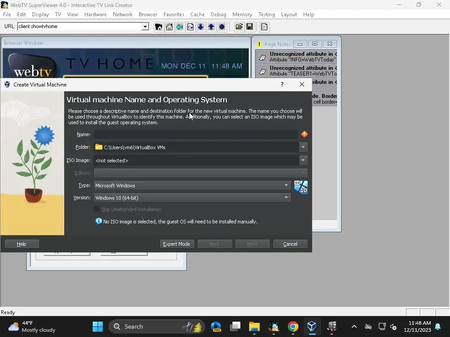This screenshot has height=337, width=450.
Task: Open Task View from the taskbar
Action: (235, 326)
